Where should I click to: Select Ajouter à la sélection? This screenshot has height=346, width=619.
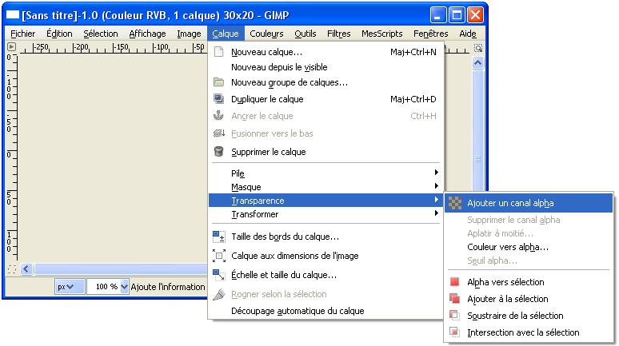[x=529, y=299]
